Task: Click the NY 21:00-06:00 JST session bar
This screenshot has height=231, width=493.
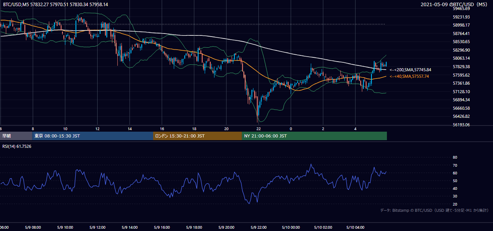Action: (x=314, y=136)
